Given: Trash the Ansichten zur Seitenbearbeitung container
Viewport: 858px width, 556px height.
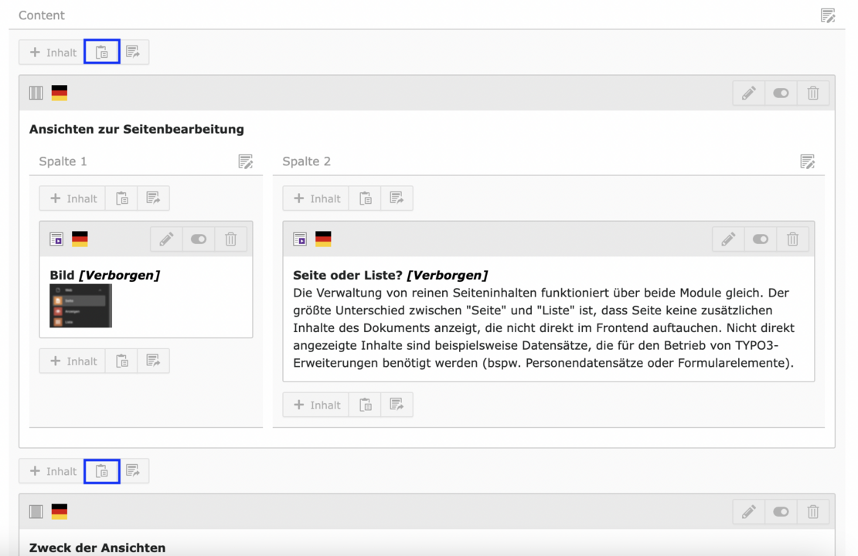Looking at the screenshot, I should click(x=813, y=93).
